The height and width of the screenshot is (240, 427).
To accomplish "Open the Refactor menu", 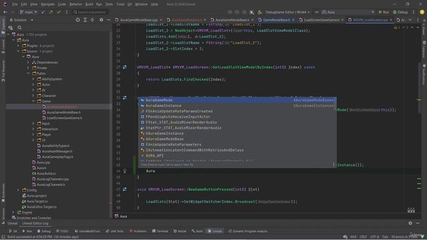I will (75, 4).
